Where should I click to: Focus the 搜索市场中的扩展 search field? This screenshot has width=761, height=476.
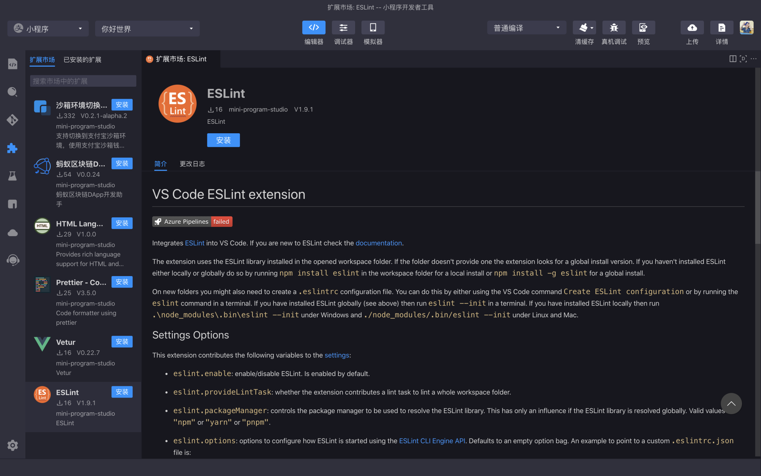point(83,81)
